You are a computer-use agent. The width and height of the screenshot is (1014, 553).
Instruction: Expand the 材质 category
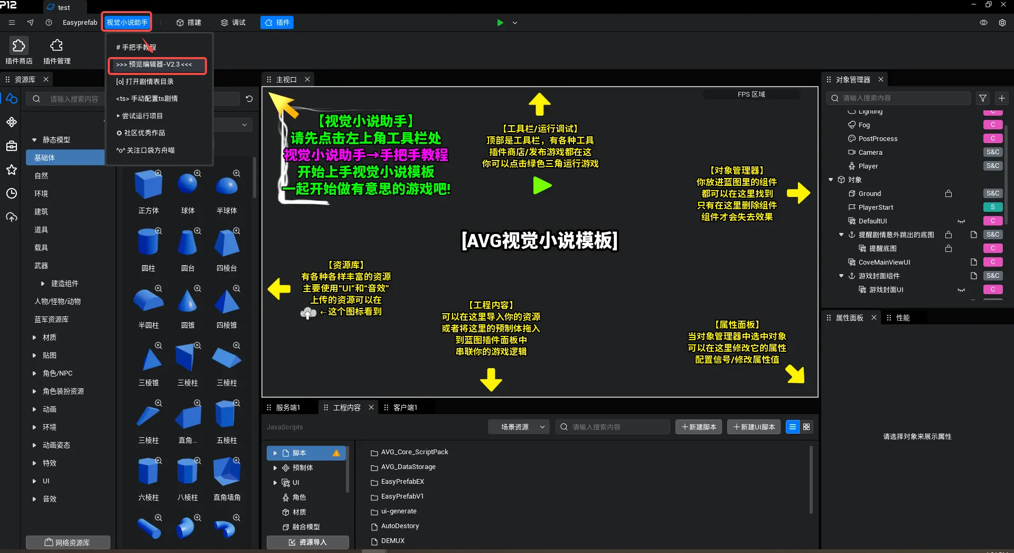pyautogui.click(x=34, y=338)
